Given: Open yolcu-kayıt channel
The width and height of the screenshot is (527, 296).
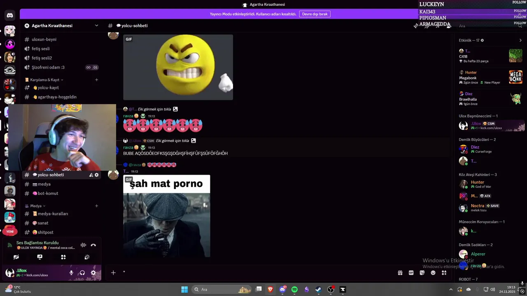Looking at the screenshot, I should (x=61, y=88).
